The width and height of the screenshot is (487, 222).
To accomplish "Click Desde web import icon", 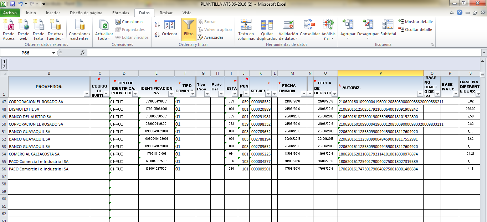I will point(24,29).
